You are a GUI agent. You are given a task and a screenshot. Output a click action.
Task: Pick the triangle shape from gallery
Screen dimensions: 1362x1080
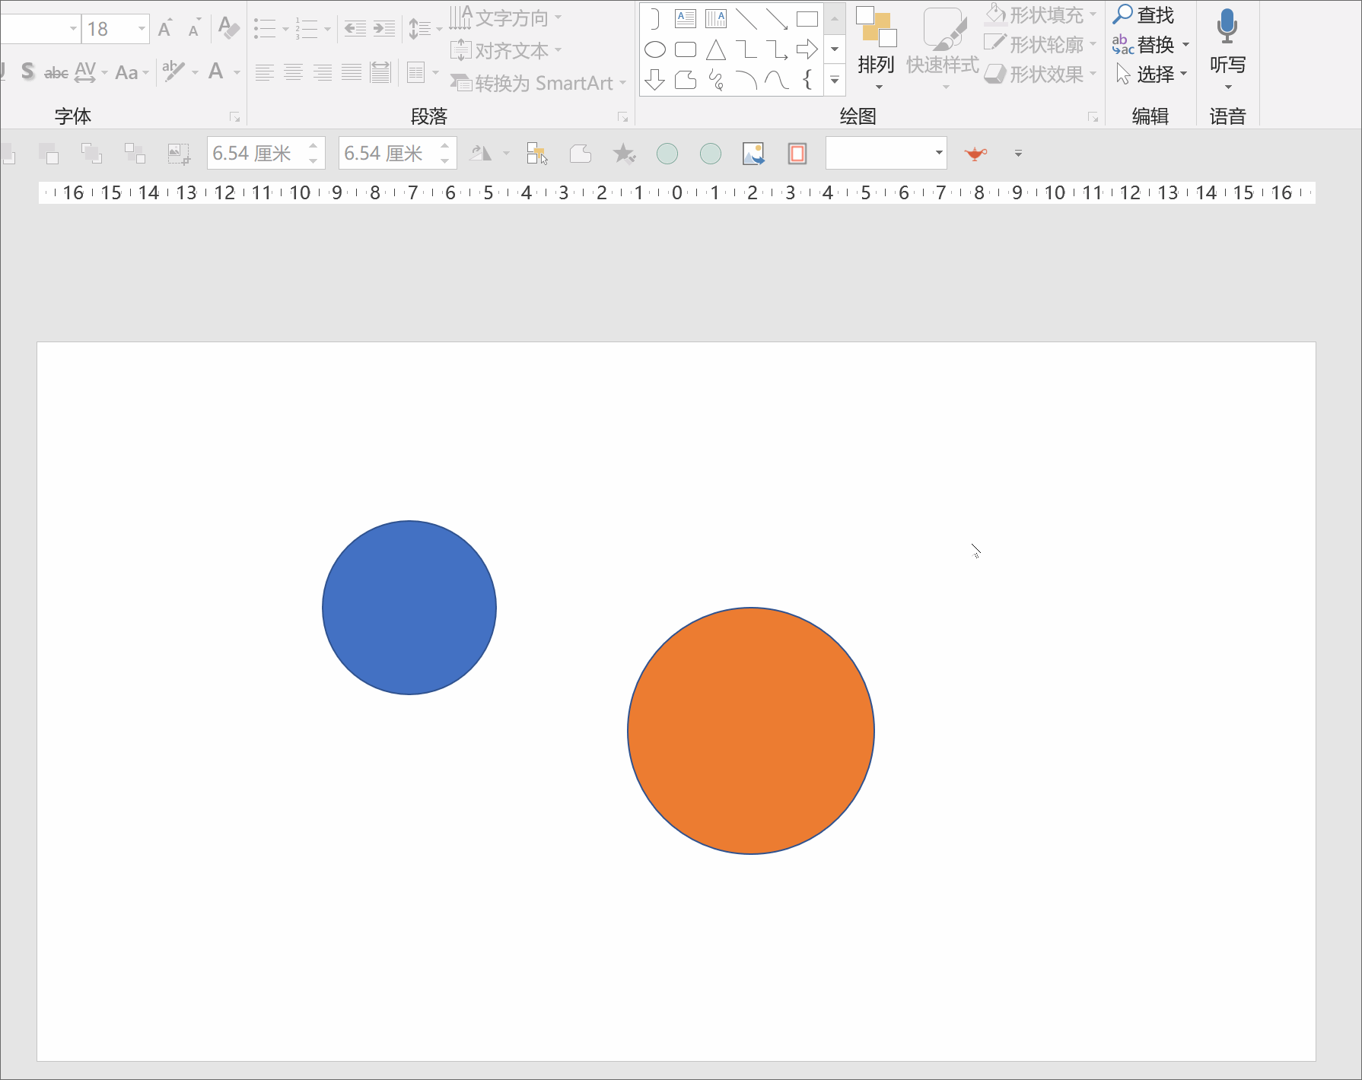715,50
